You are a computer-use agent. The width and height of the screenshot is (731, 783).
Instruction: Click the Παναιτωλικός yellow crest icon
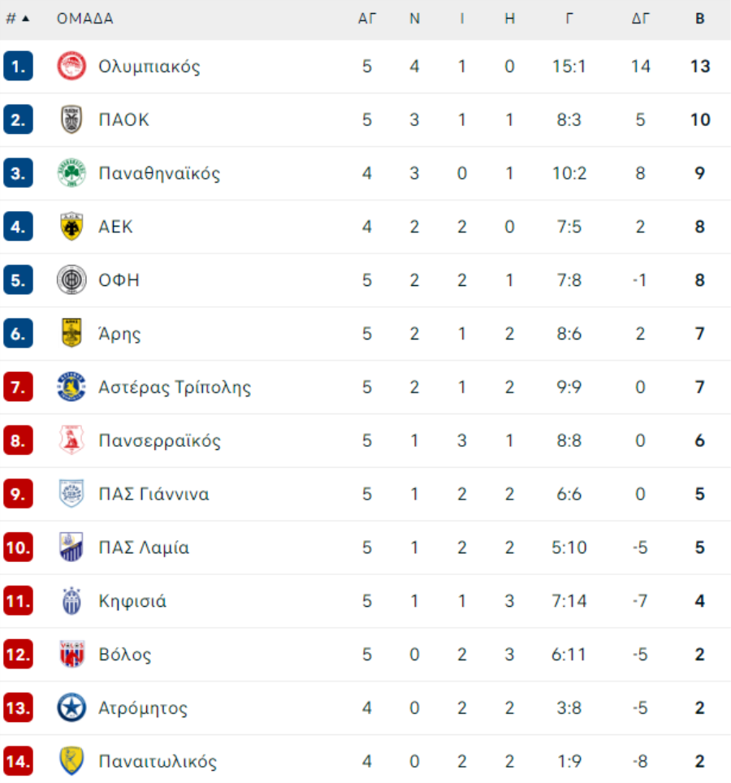pyautogui.click(x=71, y=761)
